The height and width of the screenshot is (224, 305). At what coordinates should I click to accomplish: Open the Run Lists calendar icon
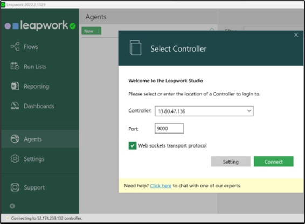click(x=15, y=66)
